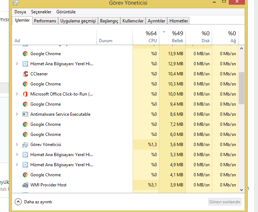258x212 pixels.
Task: Open the Seçenekler menu
Action: 41,12
